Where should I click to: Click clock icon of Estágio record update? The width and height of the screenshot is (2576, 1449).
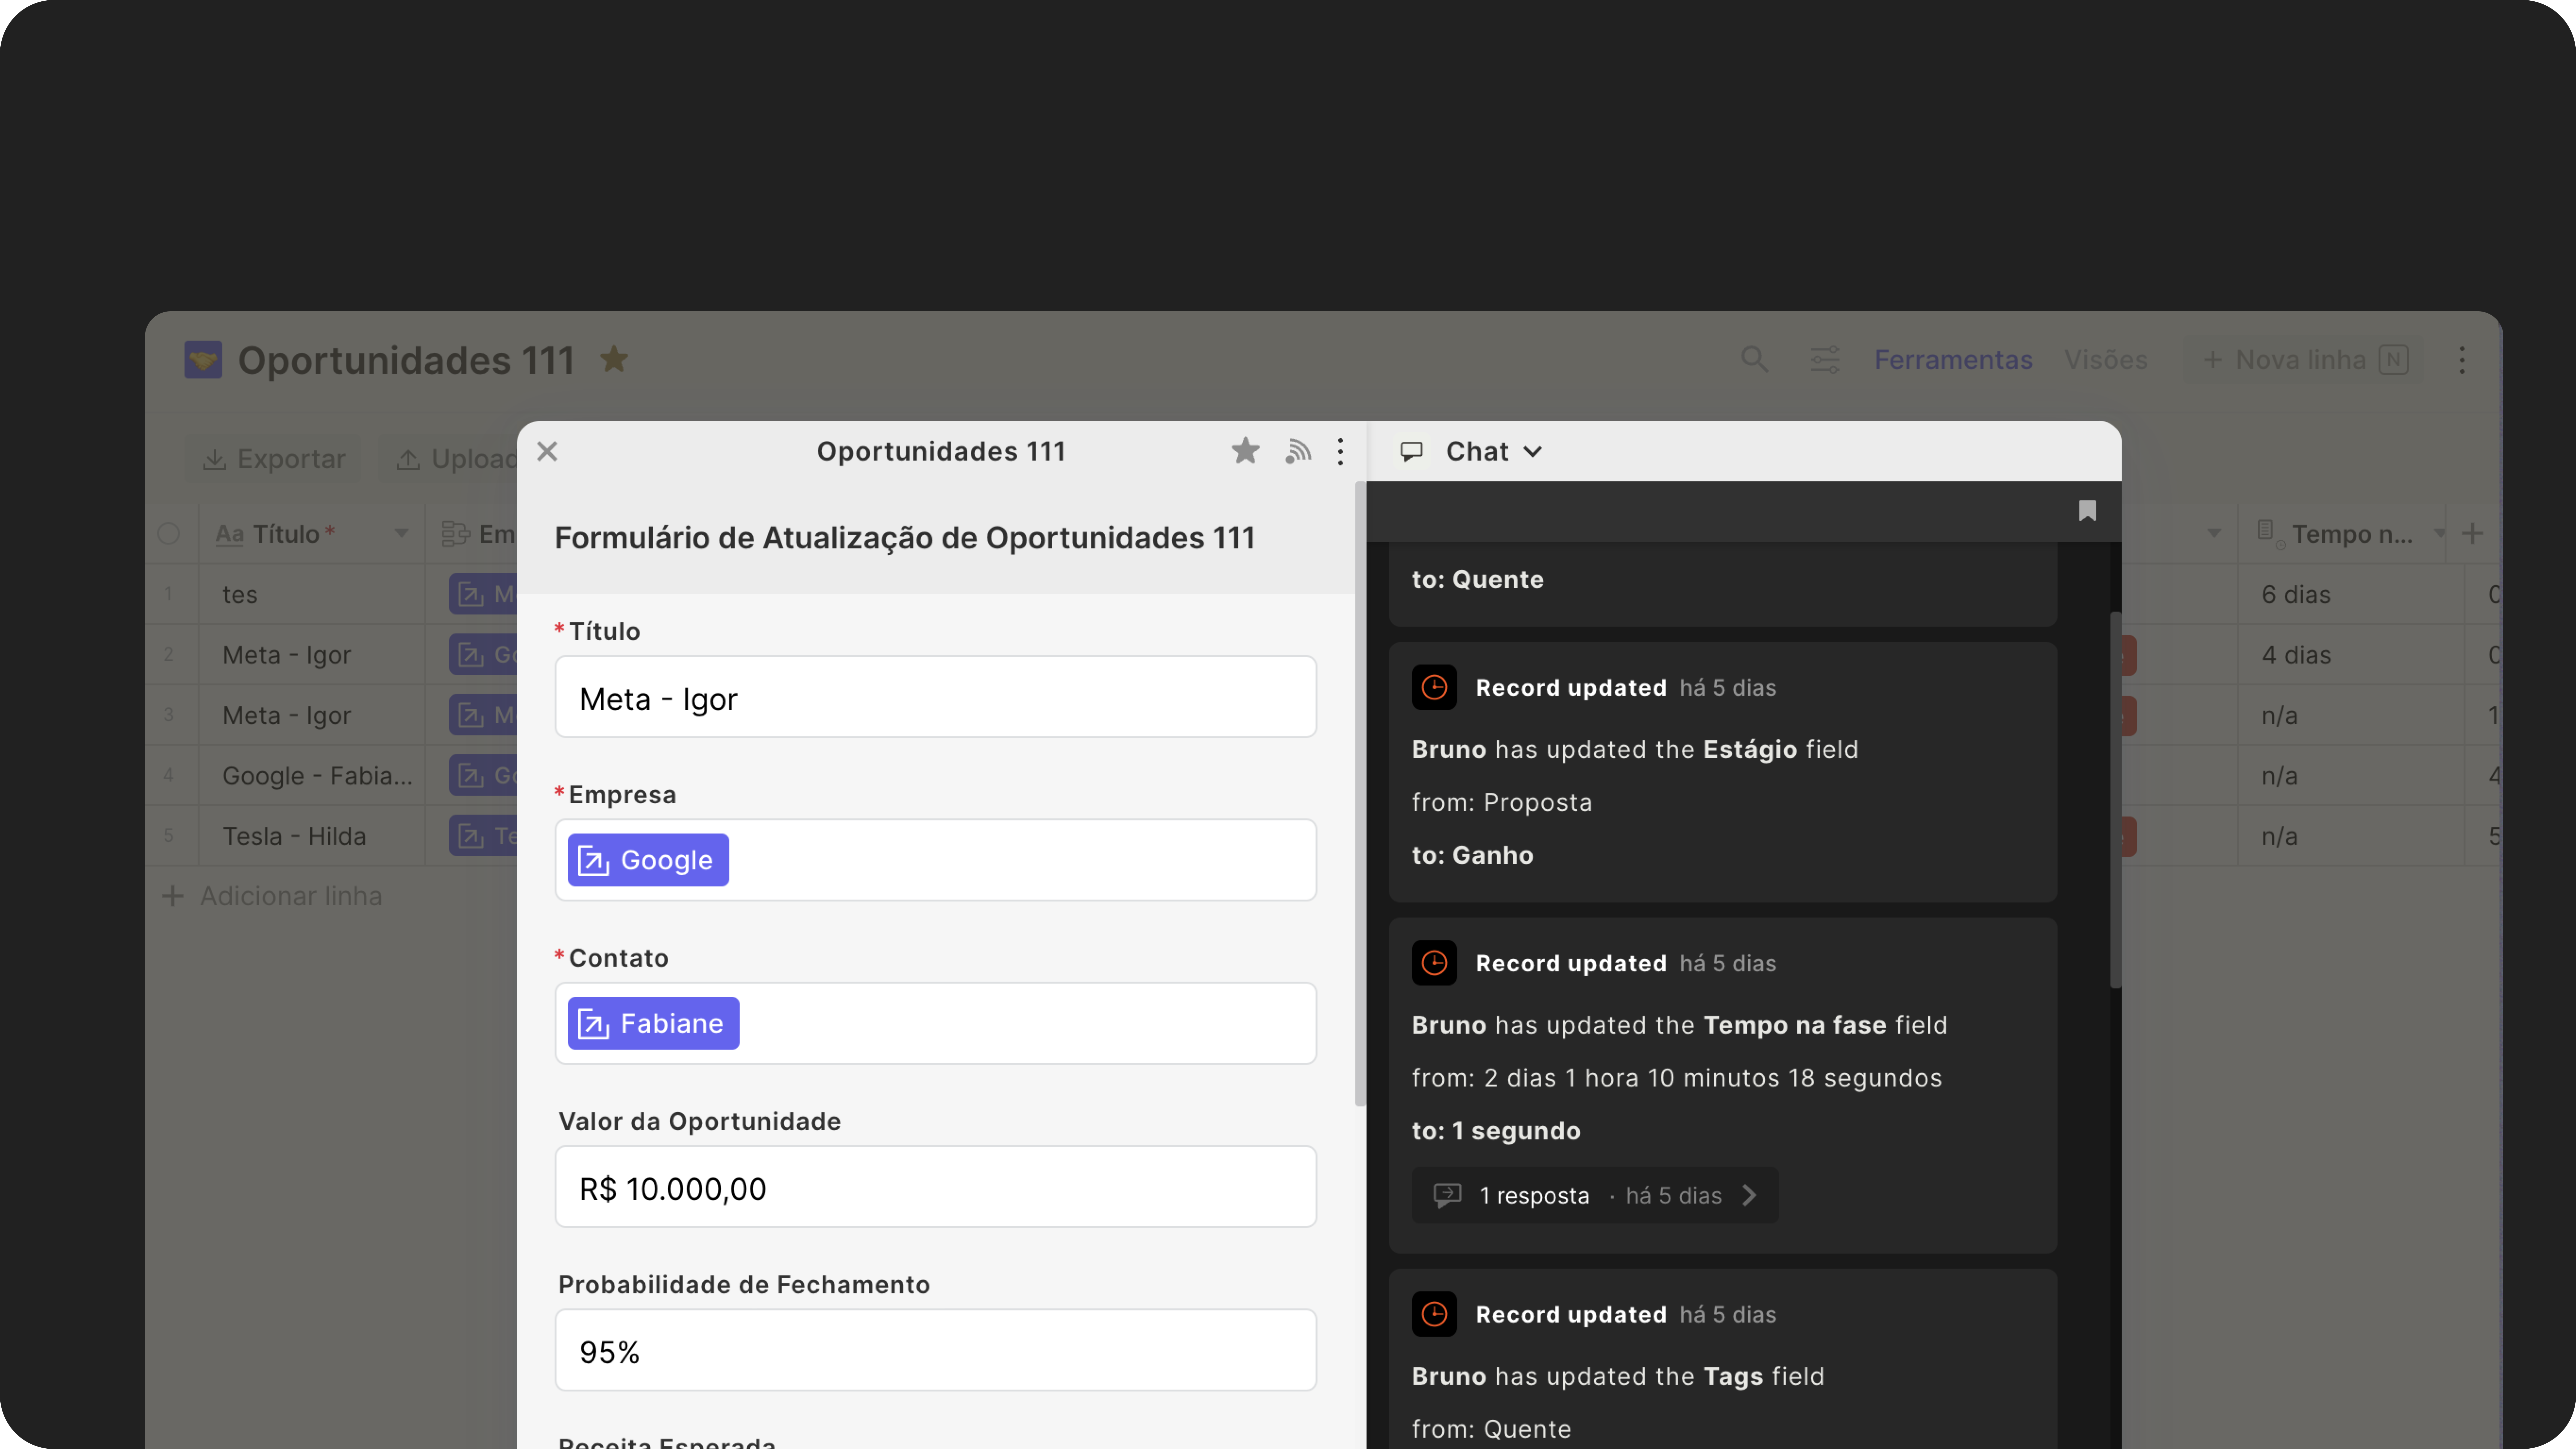1434,687
